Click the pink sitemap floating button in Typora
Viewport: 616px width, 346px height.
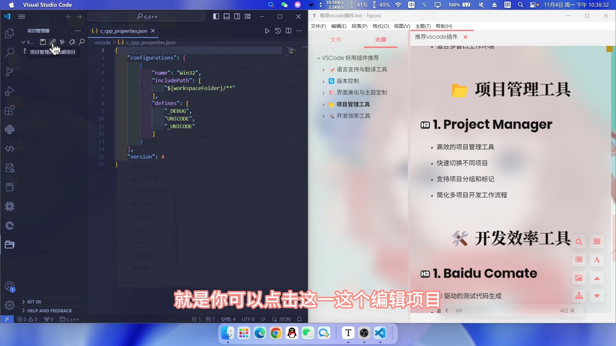(579, 296)
